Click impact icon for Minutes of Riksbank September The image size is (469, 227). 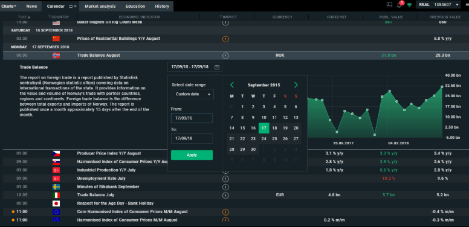(226, 187)
